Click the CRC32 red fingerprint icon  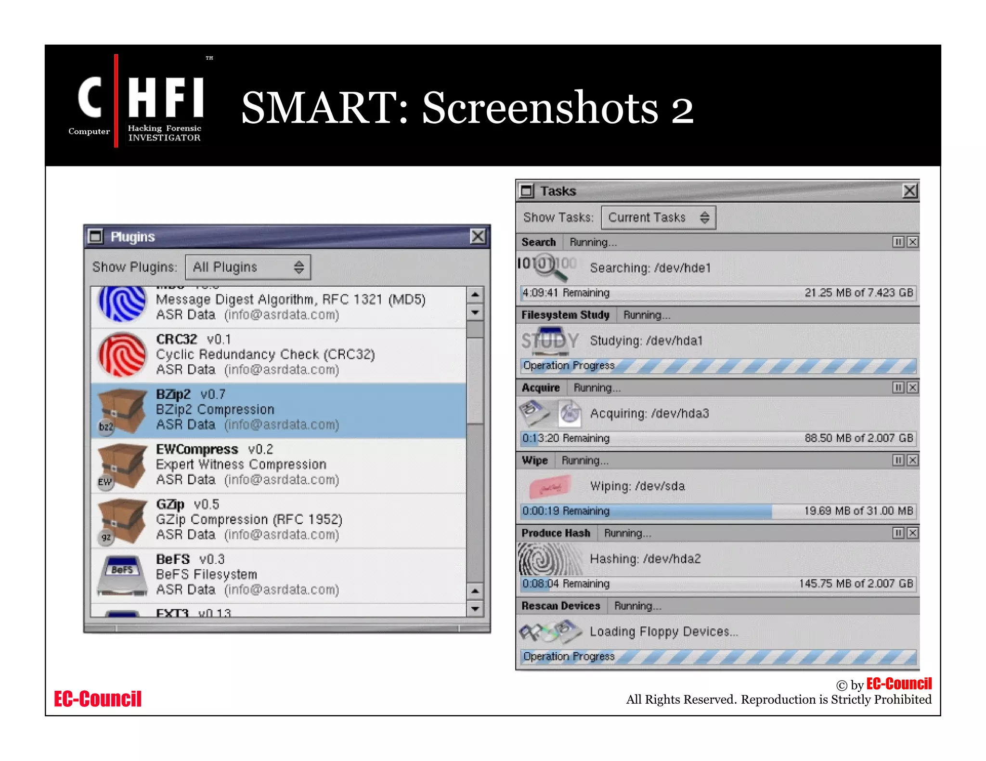click(122, 355)
